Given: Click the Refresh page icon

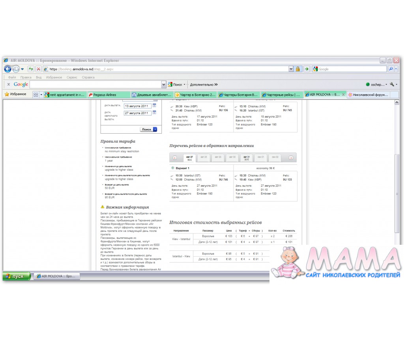Looking at the screenshot, I should [x=31, y=69].
